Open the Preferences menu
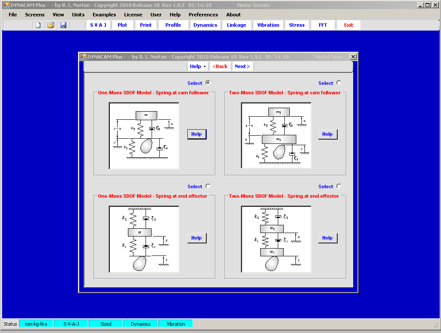This screenshot has height=333, width=441. [x=203, y=15]
